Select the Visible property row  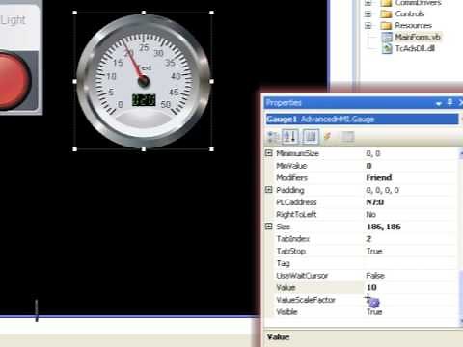[362, 312]
